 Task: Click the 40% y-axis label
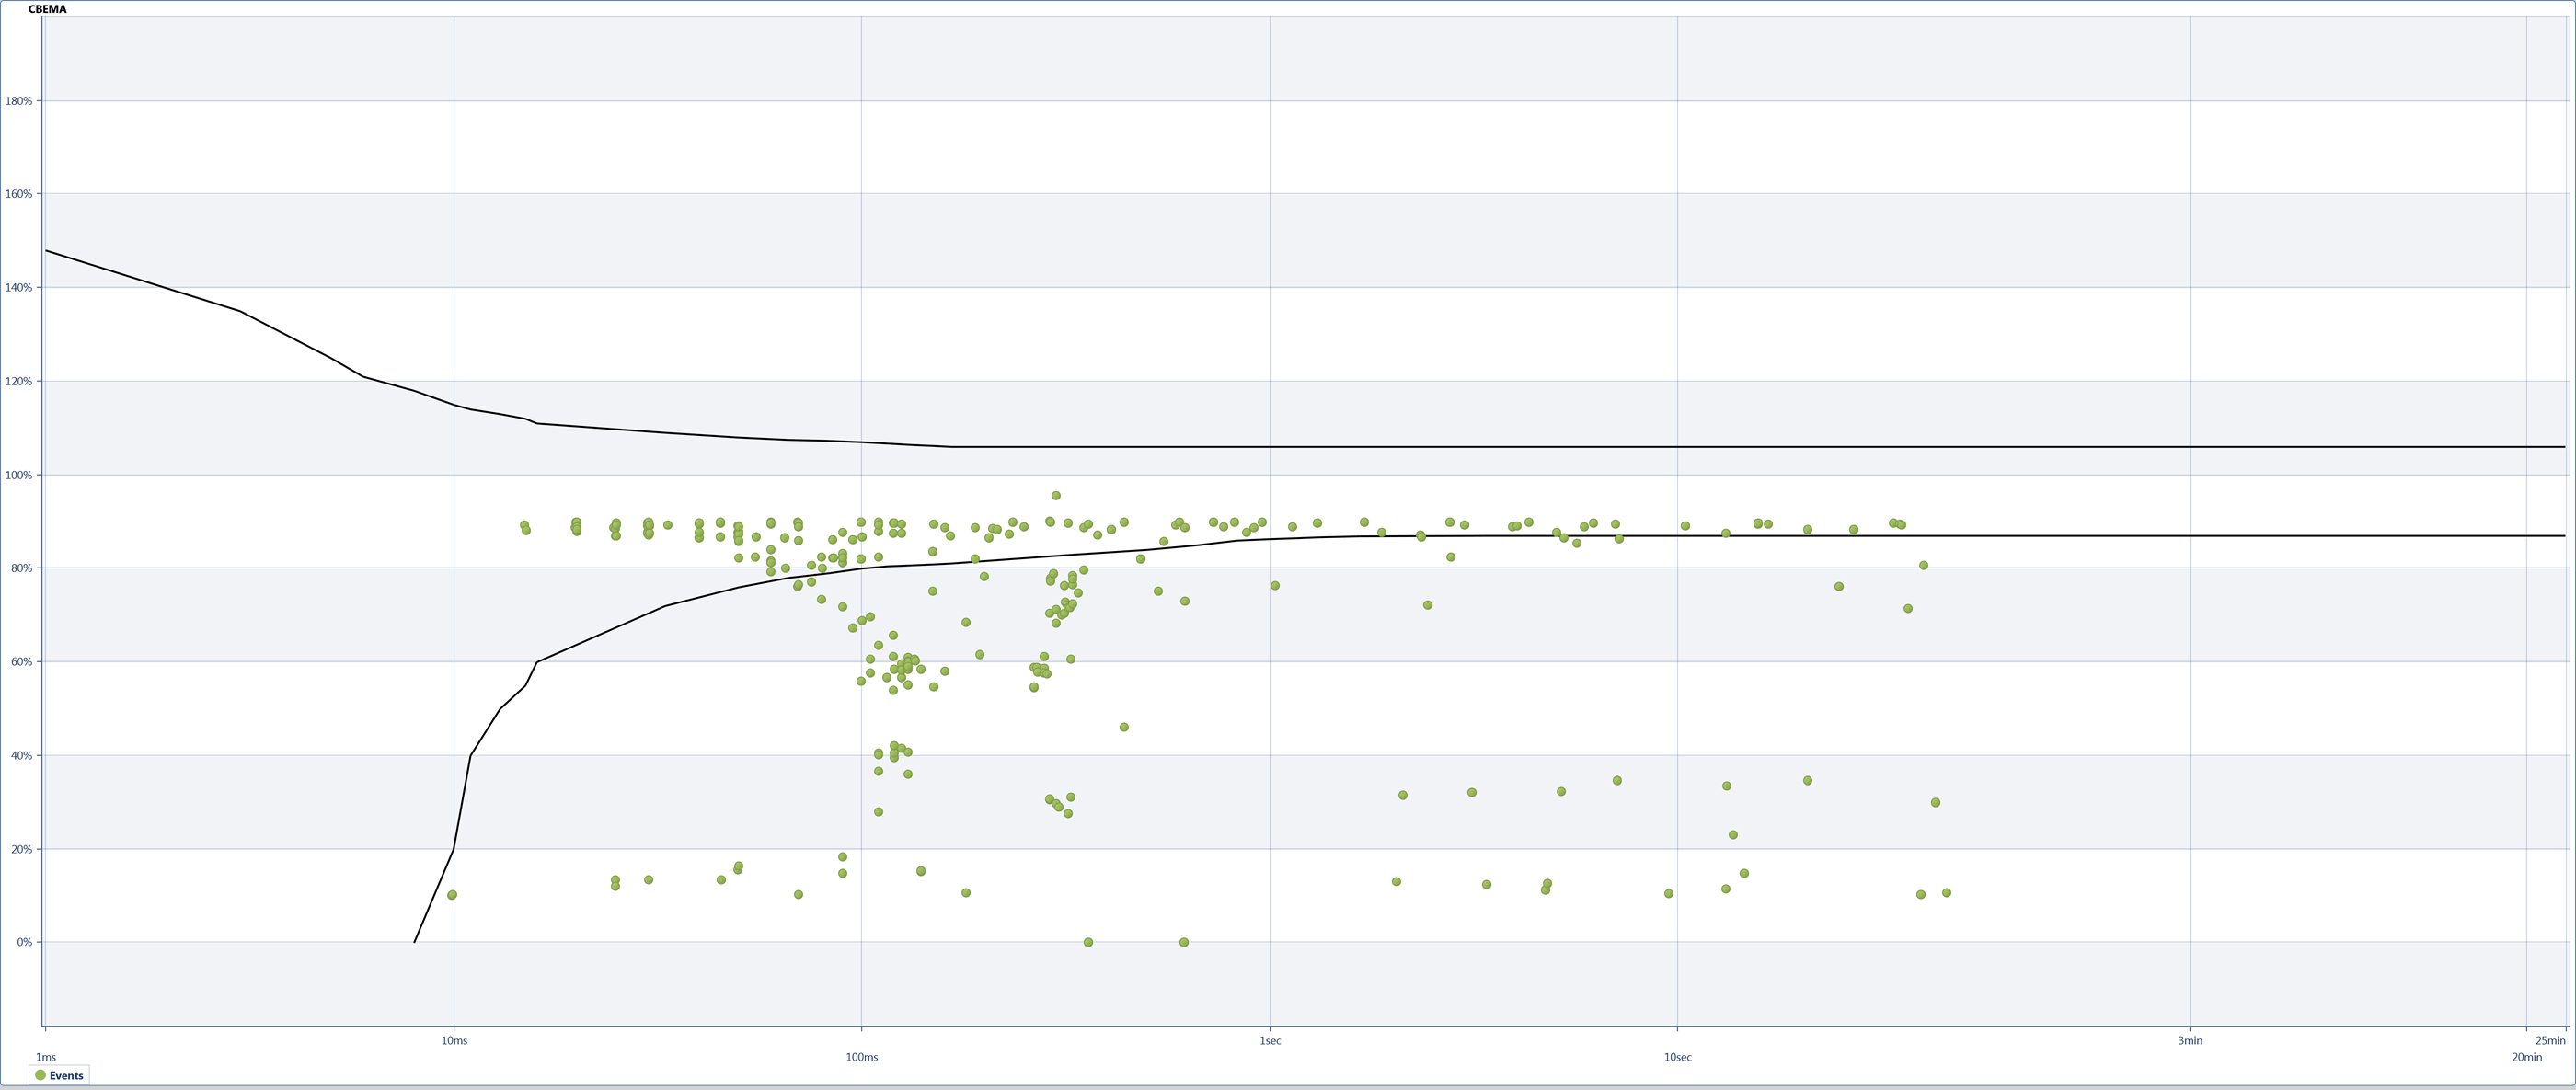click(22, 756)
